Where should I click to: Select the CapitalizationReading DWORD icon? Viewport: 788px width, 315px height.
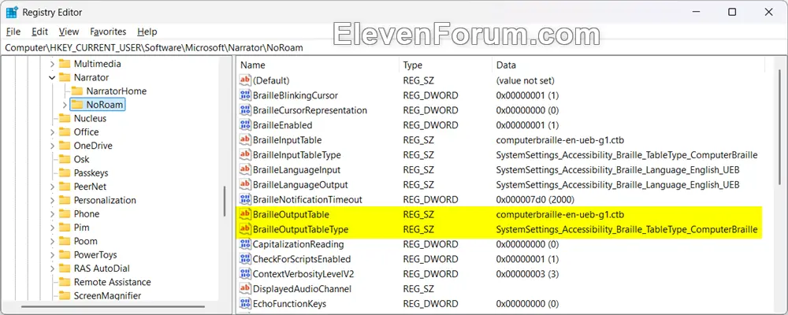pos(245,244)
